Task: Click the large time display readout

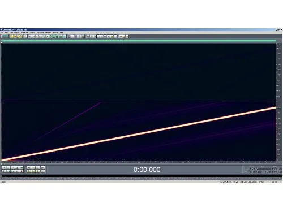Action: (x=147, y=170)
